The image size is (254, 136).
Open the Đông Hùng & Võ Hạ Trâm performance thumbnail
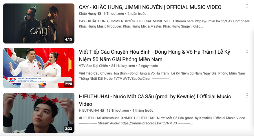39,68
